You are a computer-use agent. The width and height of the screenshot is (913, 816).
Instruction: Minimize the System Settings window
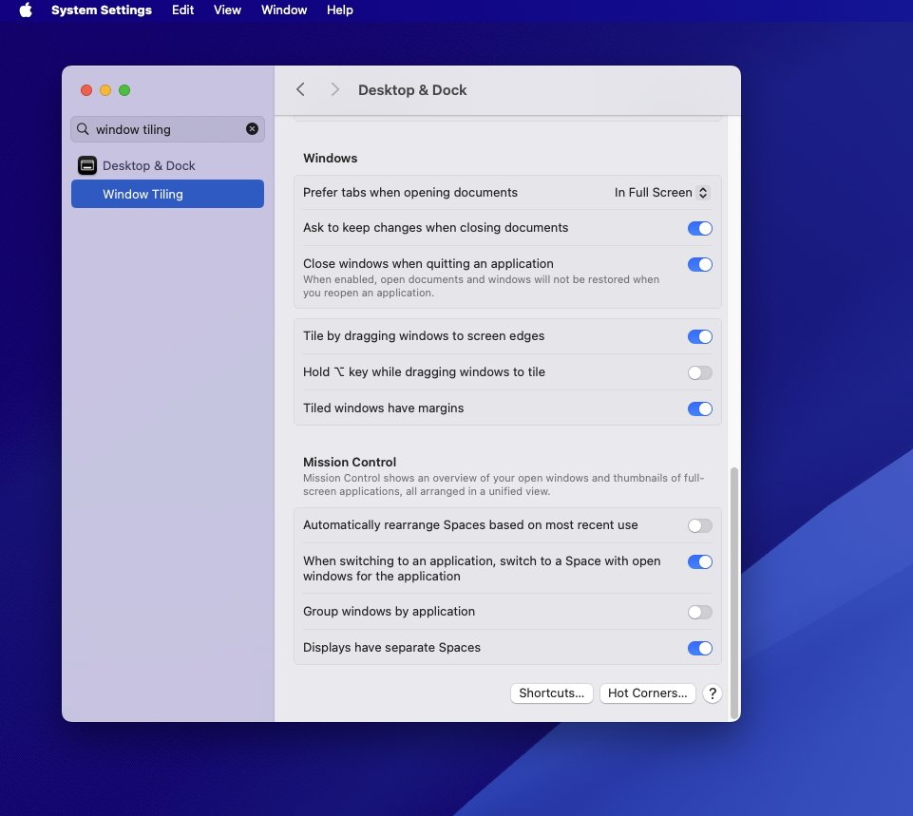click(x=105, y=90)
